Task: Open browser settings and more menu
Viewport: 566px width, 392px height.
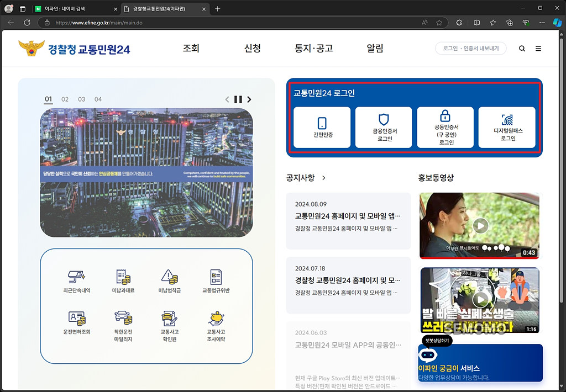Action: point(542,23)
